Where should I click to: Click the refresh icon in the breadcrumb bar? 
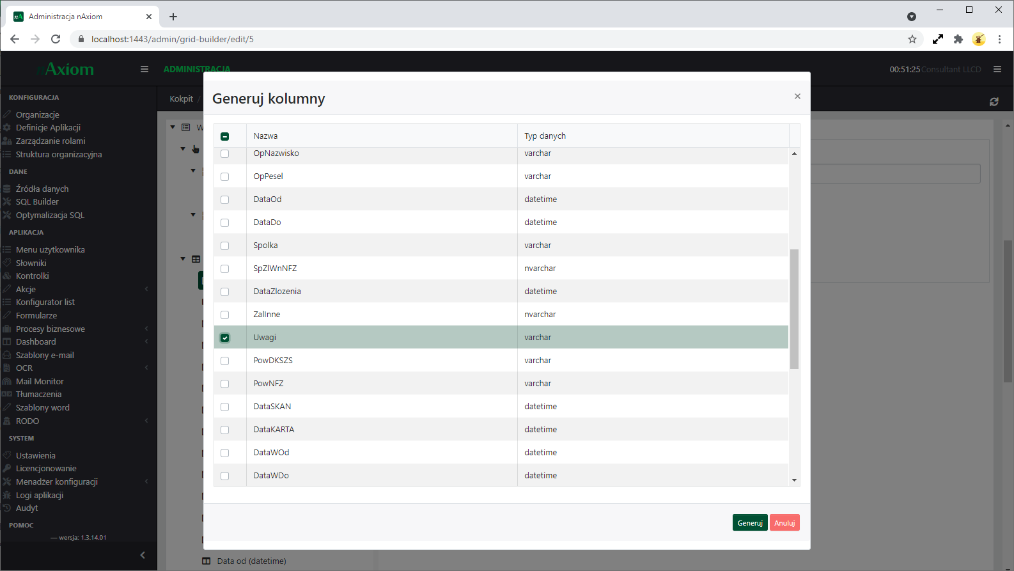(994, 102)
